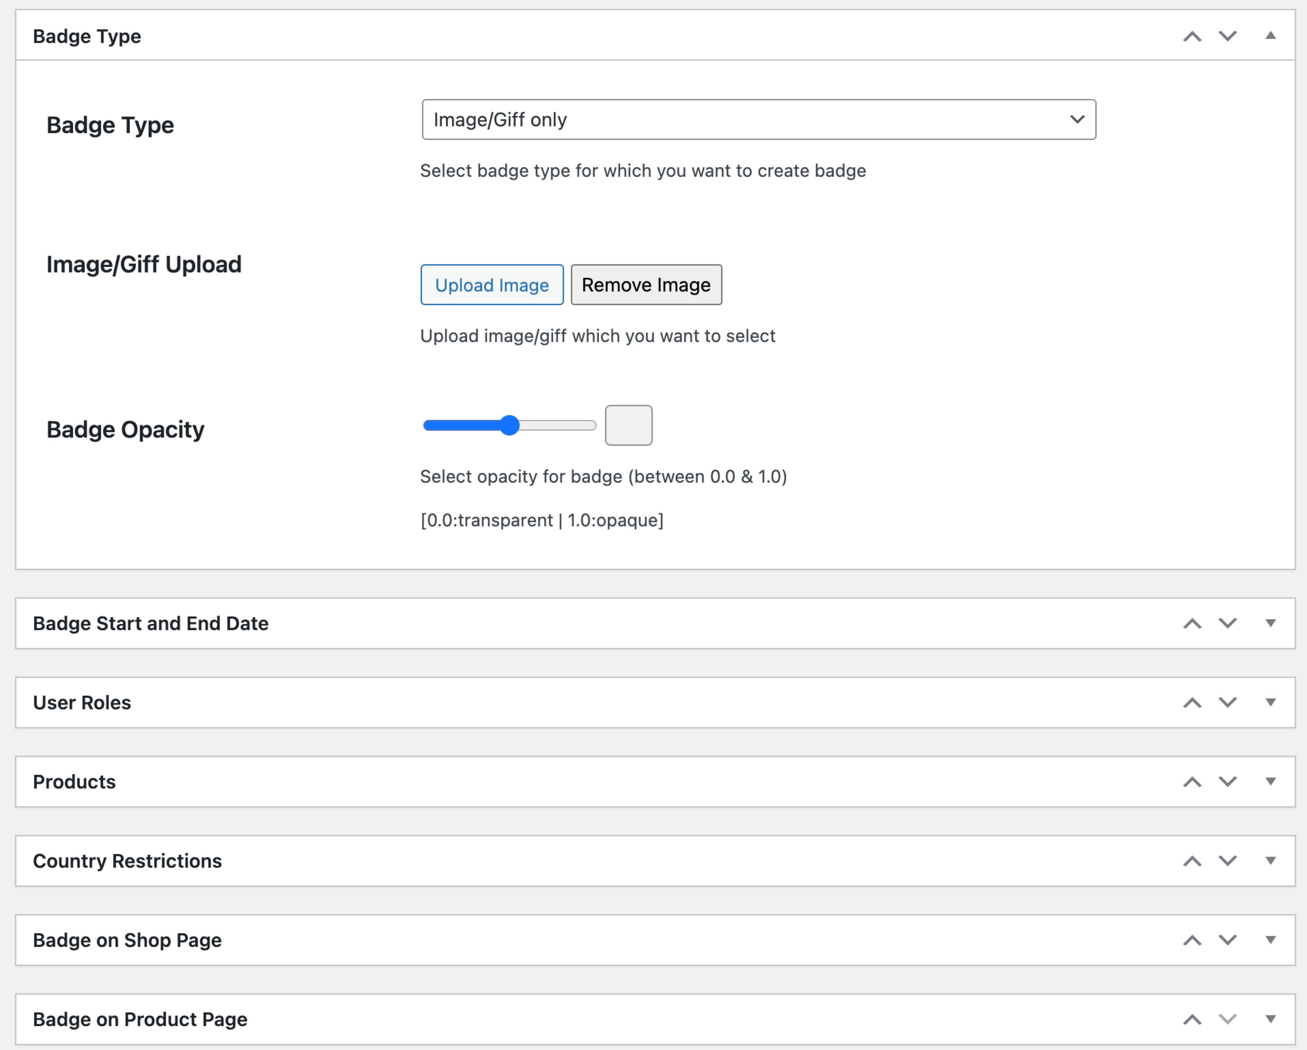Image resolution: width=1307 pixels, height=1050 pixels.
Task: Click the Upload Image button
Action: point(492,284)
